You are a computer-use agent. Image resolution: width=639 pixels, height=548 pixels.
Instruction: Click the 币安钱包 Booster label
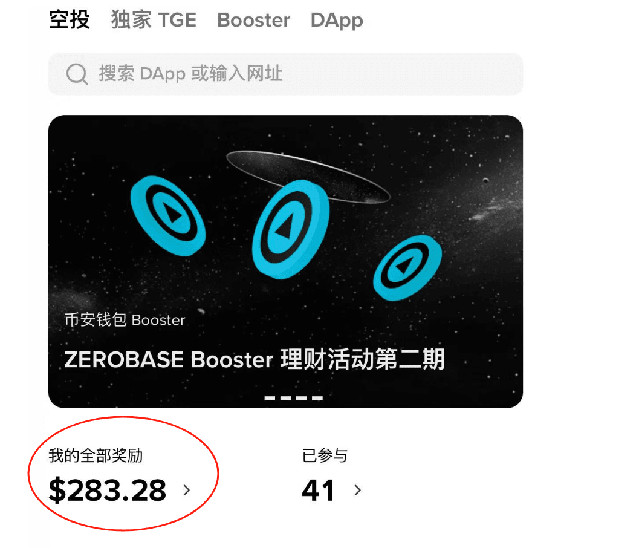(125, 319)
